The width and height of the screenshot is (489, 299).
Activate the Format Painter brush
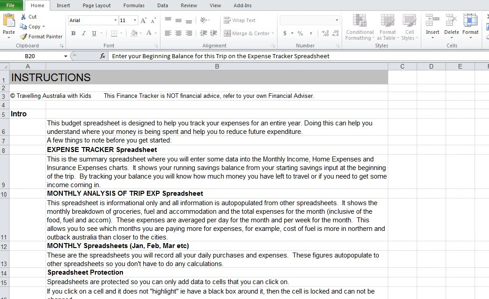click(24, 37)
